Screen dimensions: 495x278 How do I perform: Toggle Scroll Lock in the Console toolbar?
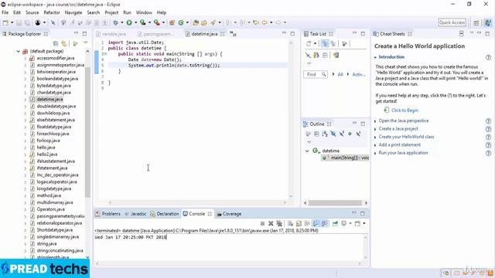(x=299, y=223)
